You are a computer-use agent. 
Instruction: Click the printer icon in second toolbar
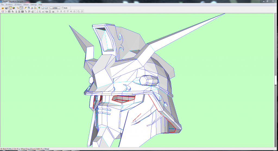point(53,11)
